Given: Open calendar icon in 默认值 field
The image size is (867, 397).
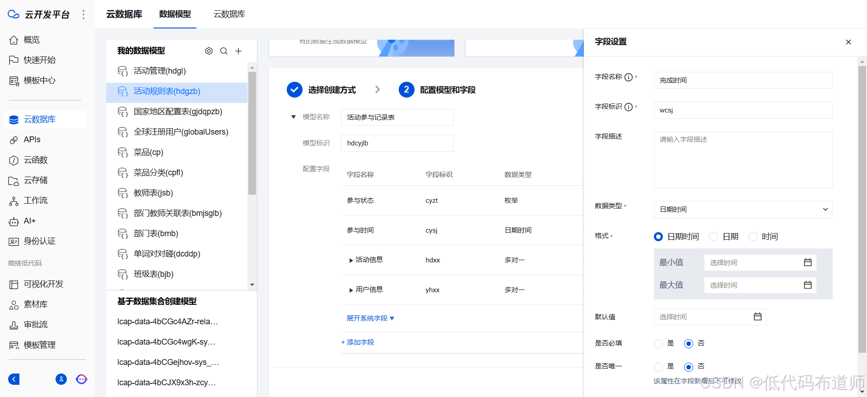Looking at the screenshot, I should (x=758, y=317).
